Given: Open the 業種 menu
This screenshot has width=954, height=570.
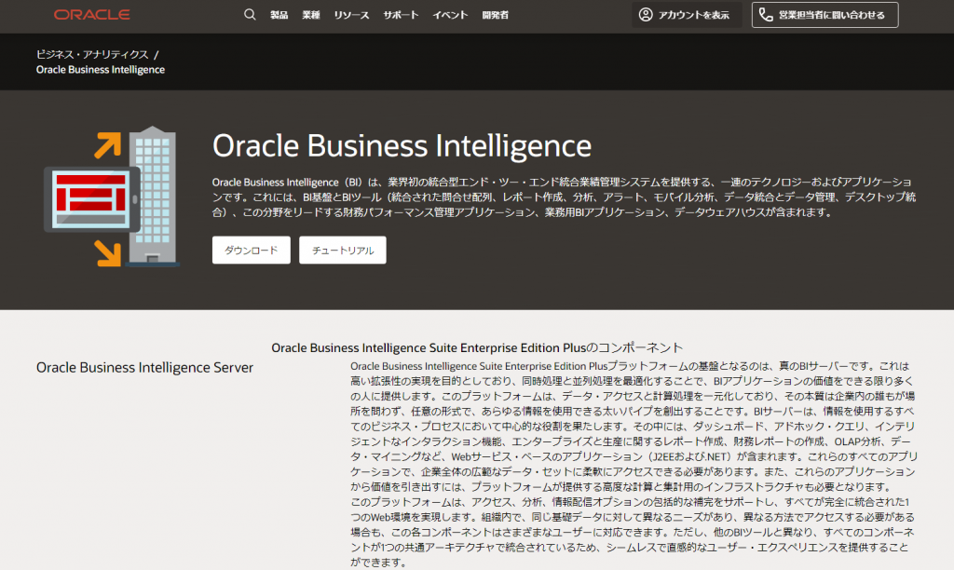Looking at the screenshot, I should tap(311, 15).
